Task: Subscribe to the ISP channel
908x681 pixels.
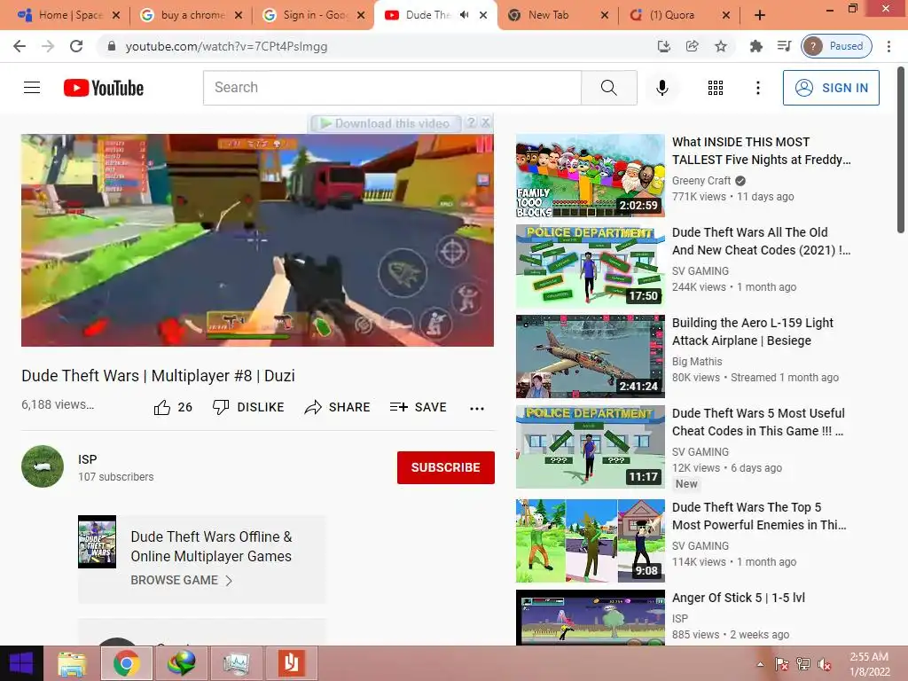Action: (445, 467)
